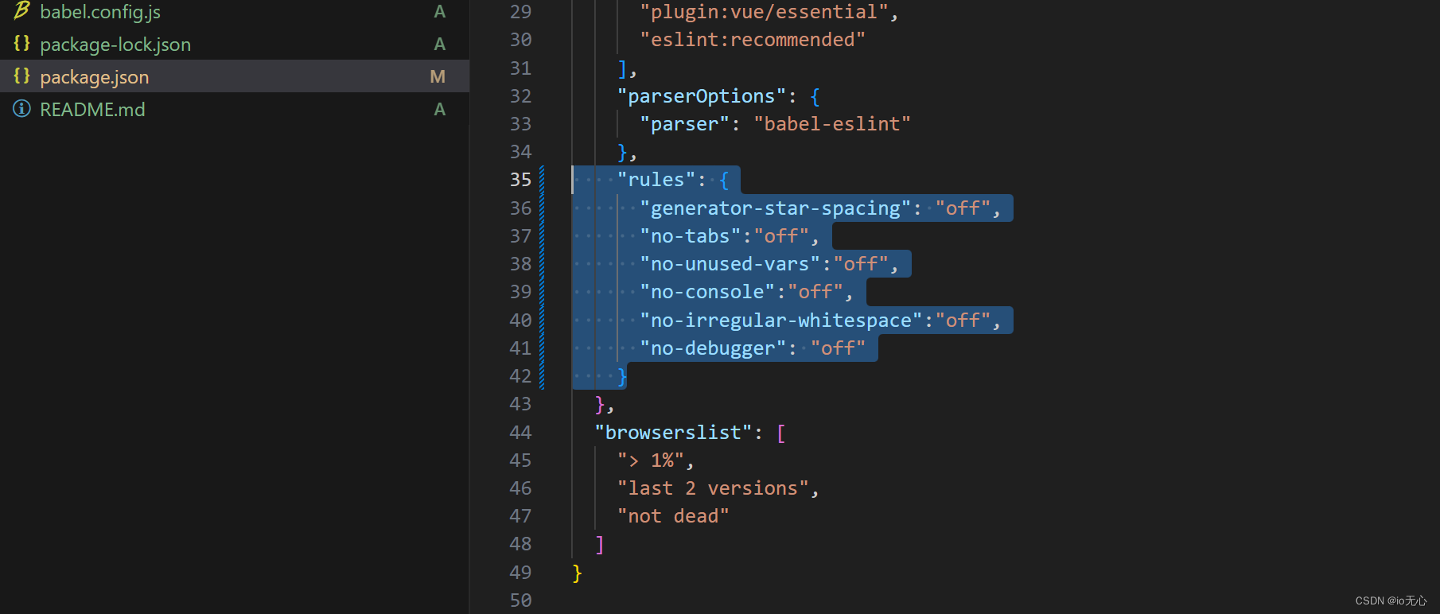The width and height of the screenshot is (1440, 614).
Task: Click the JSON braces icon beside package.json
Action: click(21, 76)
